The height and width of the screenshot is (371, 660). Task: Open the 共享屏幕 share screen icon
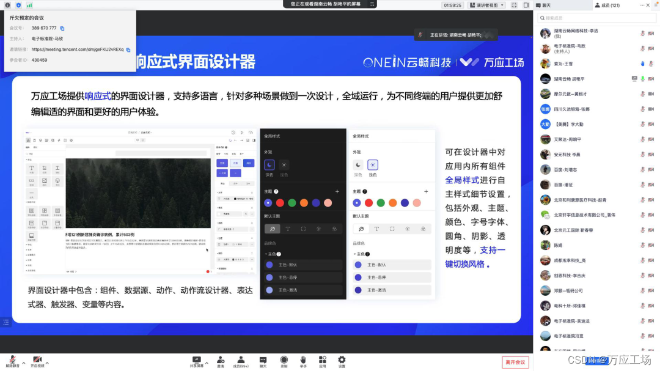coord(196,360)
